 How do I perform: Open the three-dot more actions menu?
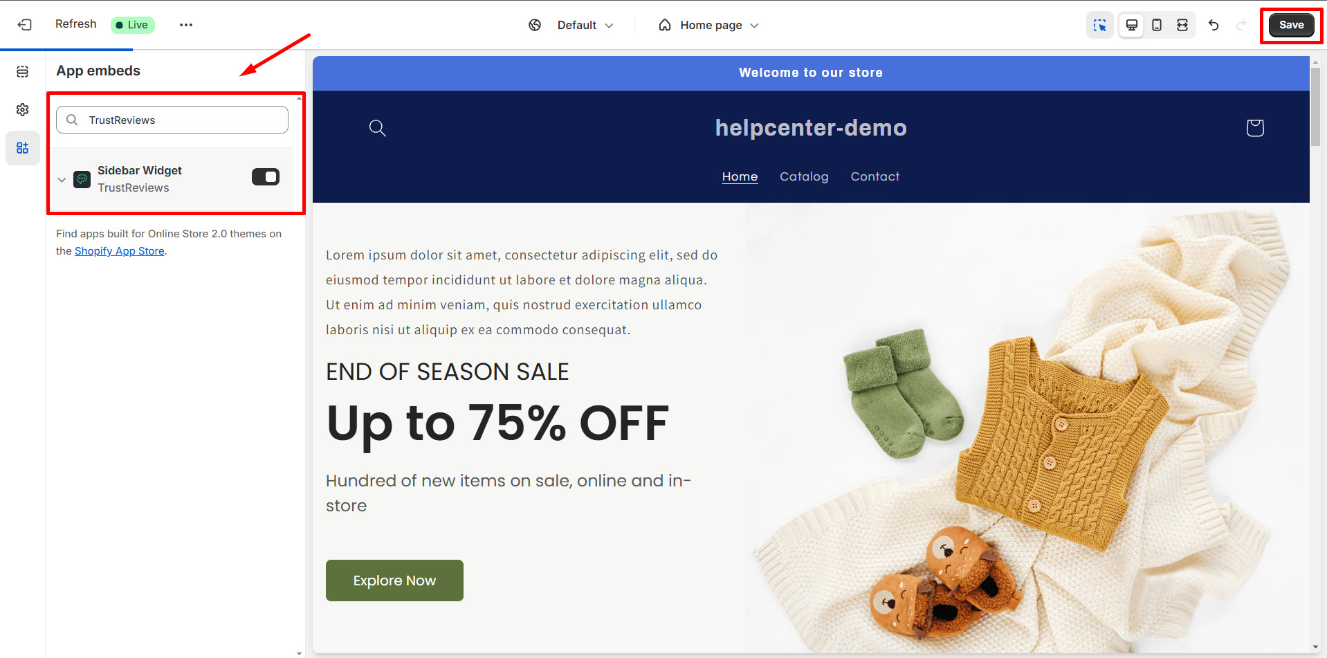(186, 25)
